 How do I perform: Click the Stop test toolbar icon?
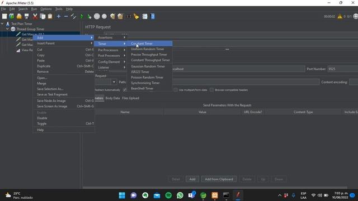coord(97,16)
